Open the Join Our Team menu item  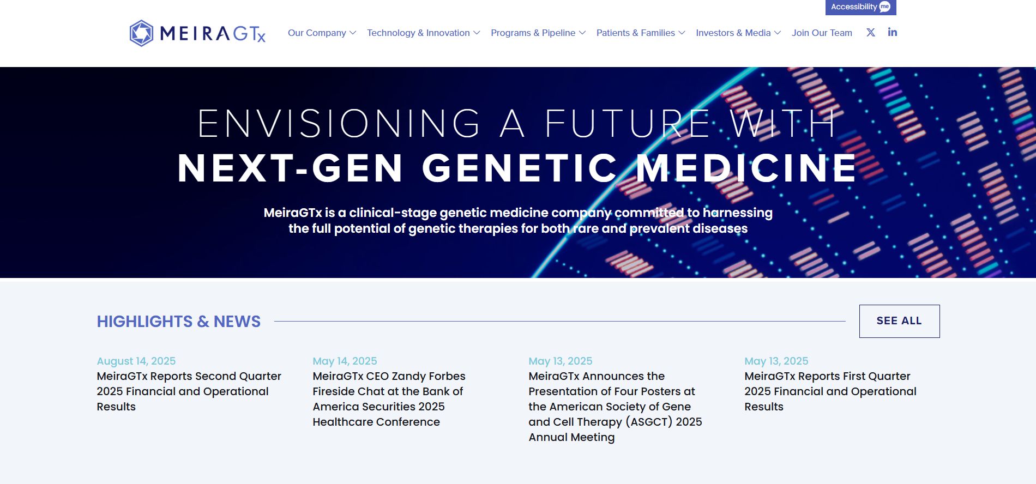(x=822, y=33)
